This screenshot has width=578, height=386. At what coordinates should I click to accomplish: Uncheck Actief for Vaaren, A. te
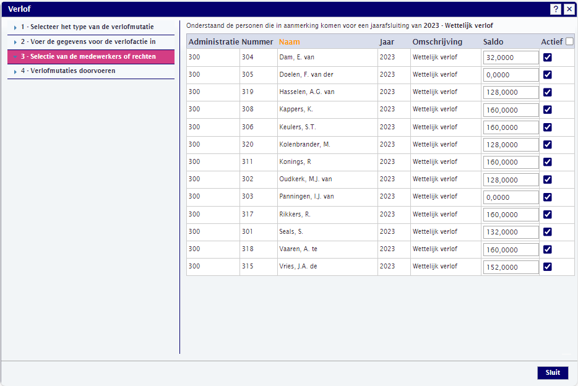click(548, 249)
